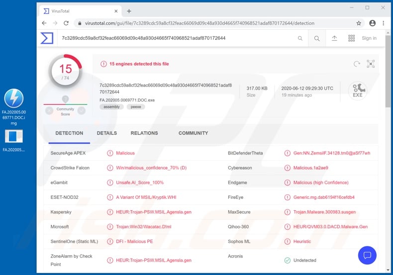Click the reanalyze file icon
This screenshot has width=393, height=275.
pyautogui.click(x=357, y=64)
